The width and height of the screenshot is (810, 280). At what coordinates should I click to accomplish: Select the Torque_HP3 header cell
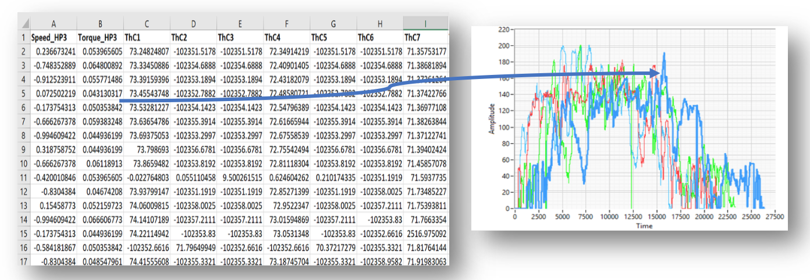(101, 37)
